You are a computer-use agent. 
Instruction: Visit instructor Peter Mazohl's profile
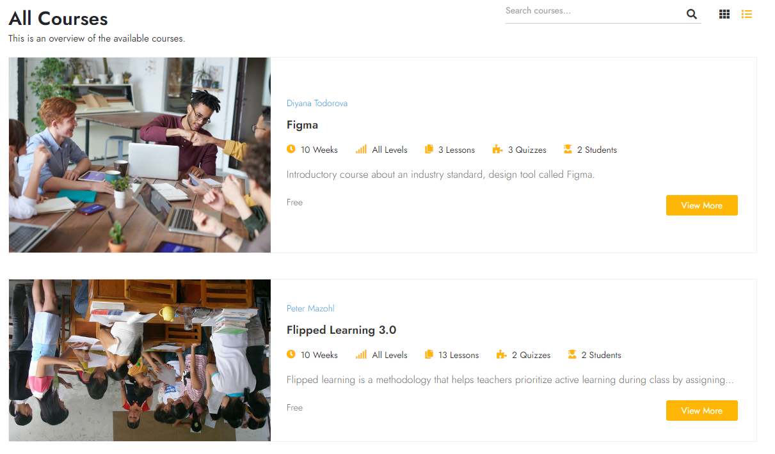(310, 308)
